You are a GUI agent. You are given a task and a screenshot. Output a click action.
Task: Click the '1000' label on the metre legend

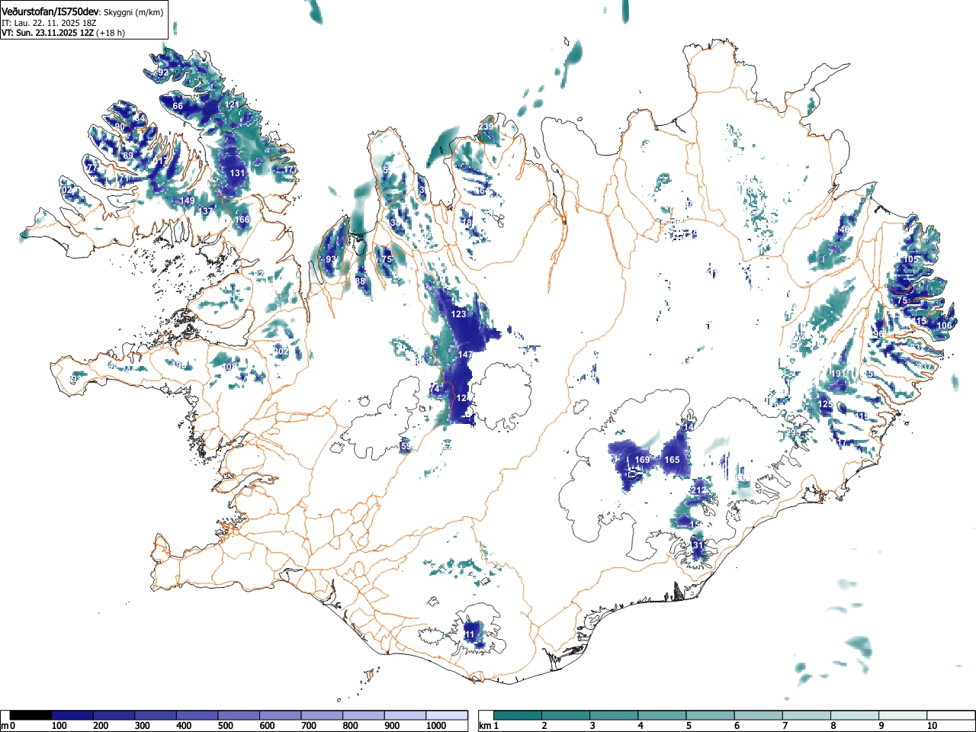(436, 726)
